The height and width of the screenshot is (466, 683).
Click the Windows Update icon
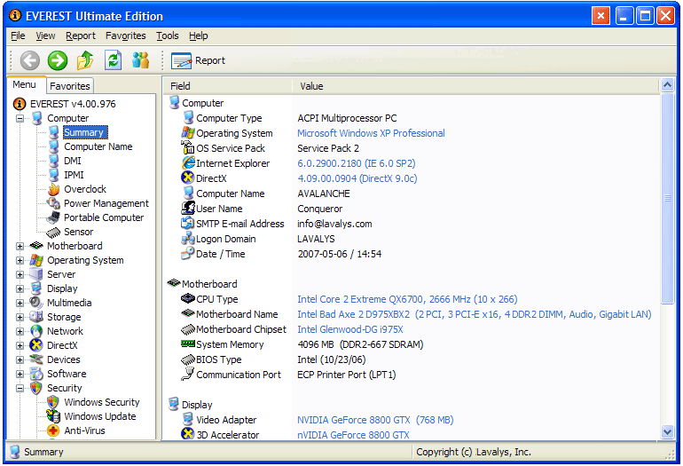pyautogui.click(x=53, y=416)
